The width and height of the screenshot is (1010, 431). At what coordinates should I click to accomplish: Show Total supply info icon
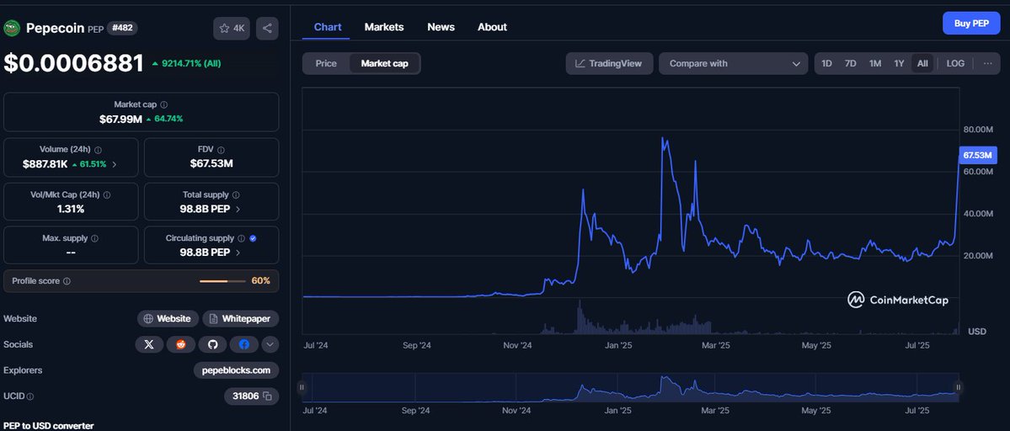pos(236,194)
